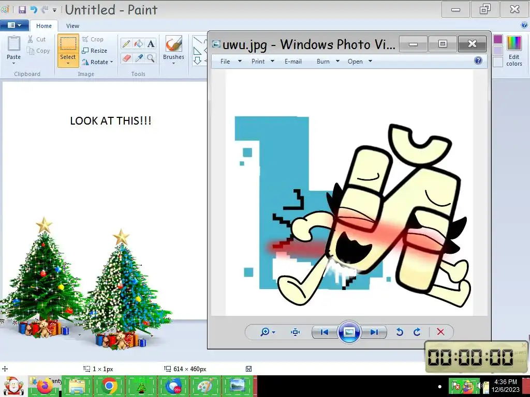This screenshot has width=530, height=397.
Task: Rotate image clockwise in Photo Viewer
Action: pos(417,332)
